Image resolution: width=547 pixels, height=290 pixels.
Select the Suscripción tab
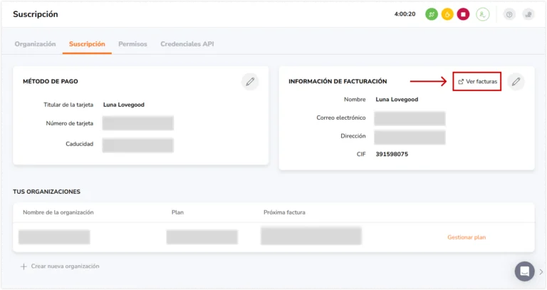87,44
